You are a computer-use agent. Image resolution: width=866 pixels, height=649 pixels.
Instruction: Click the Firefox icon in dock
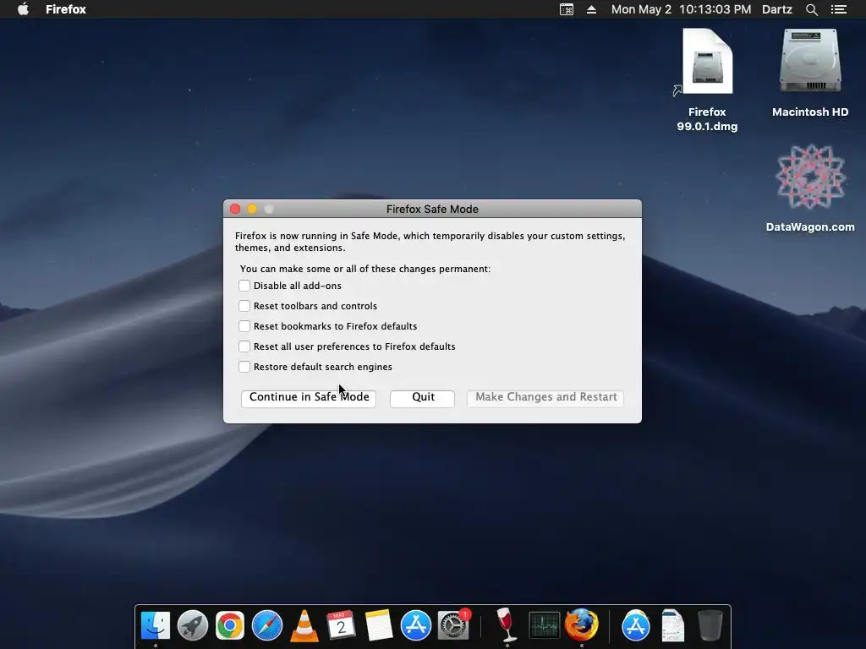tap(581, 624)
